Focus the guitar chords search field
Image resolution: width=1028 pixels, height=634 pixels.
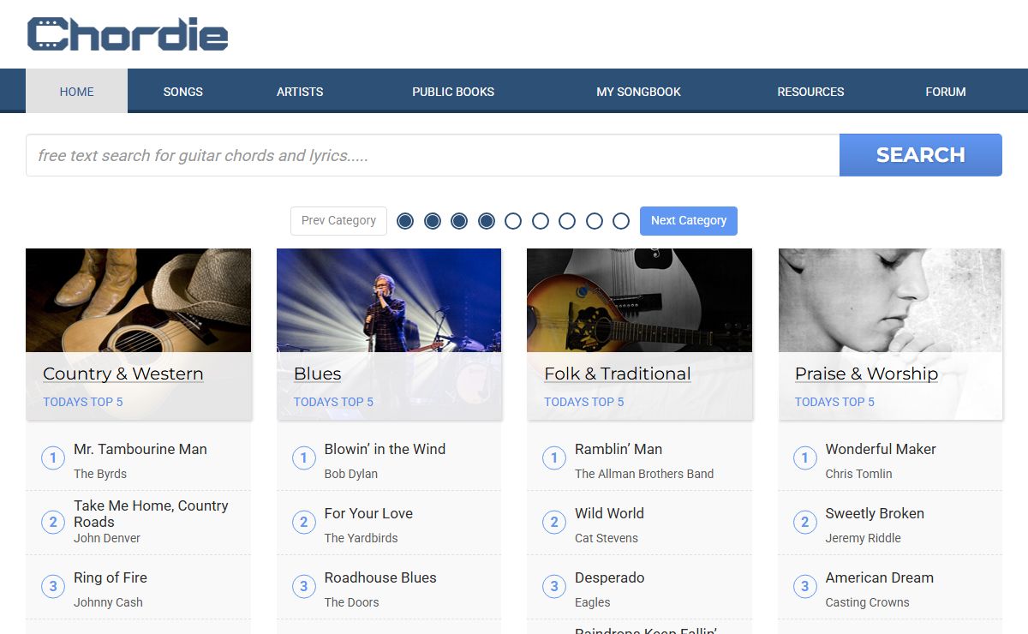click(x=433, y=155)
